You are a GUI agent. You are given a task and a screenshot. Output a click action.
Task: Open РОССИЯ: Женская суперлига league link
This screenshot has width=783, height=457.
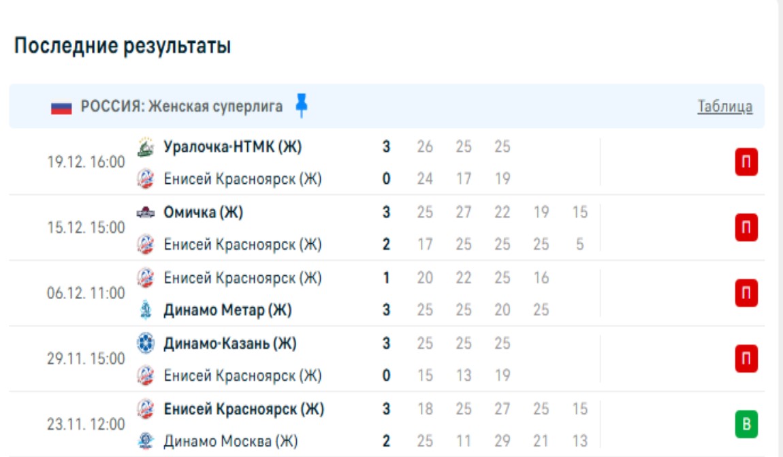pyautogui.click(x=181, y=106)
